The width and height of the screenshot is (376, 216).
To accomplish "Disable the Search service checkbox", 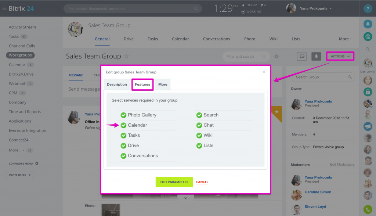I will [199, 115].
